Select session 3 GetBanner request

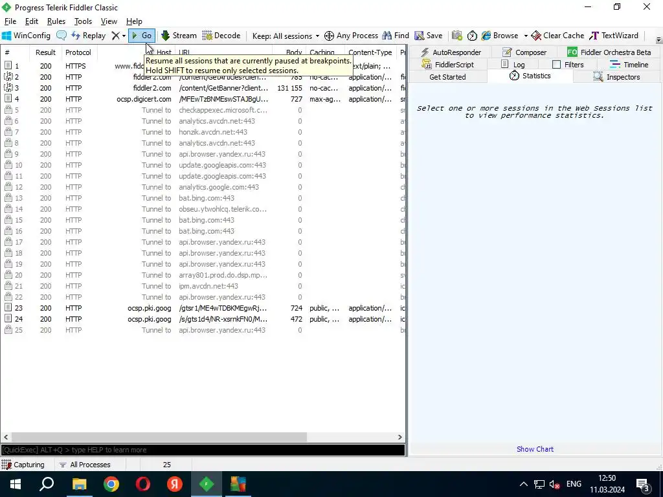point(203,88)
